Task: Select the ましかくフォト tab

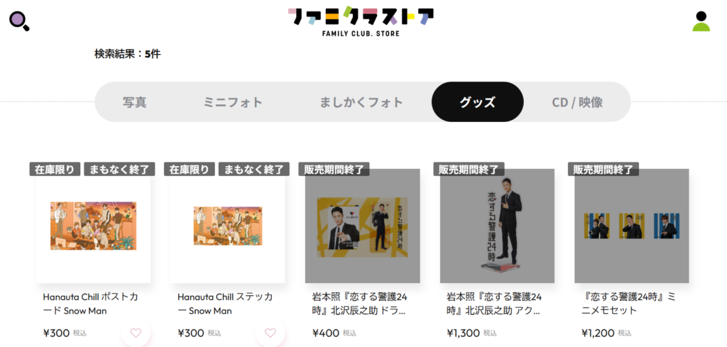Action: 361,102
